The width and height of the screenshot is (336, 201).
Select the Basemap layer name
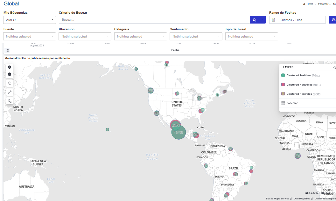pyautogui.click(x=292, y=103)
